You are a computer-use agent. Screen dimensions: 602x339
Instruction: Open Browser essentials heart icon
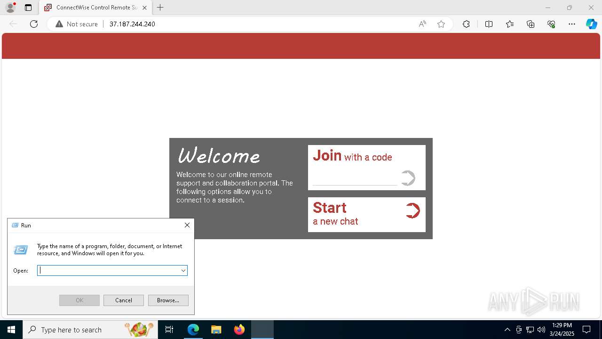[x=551, y=24]
